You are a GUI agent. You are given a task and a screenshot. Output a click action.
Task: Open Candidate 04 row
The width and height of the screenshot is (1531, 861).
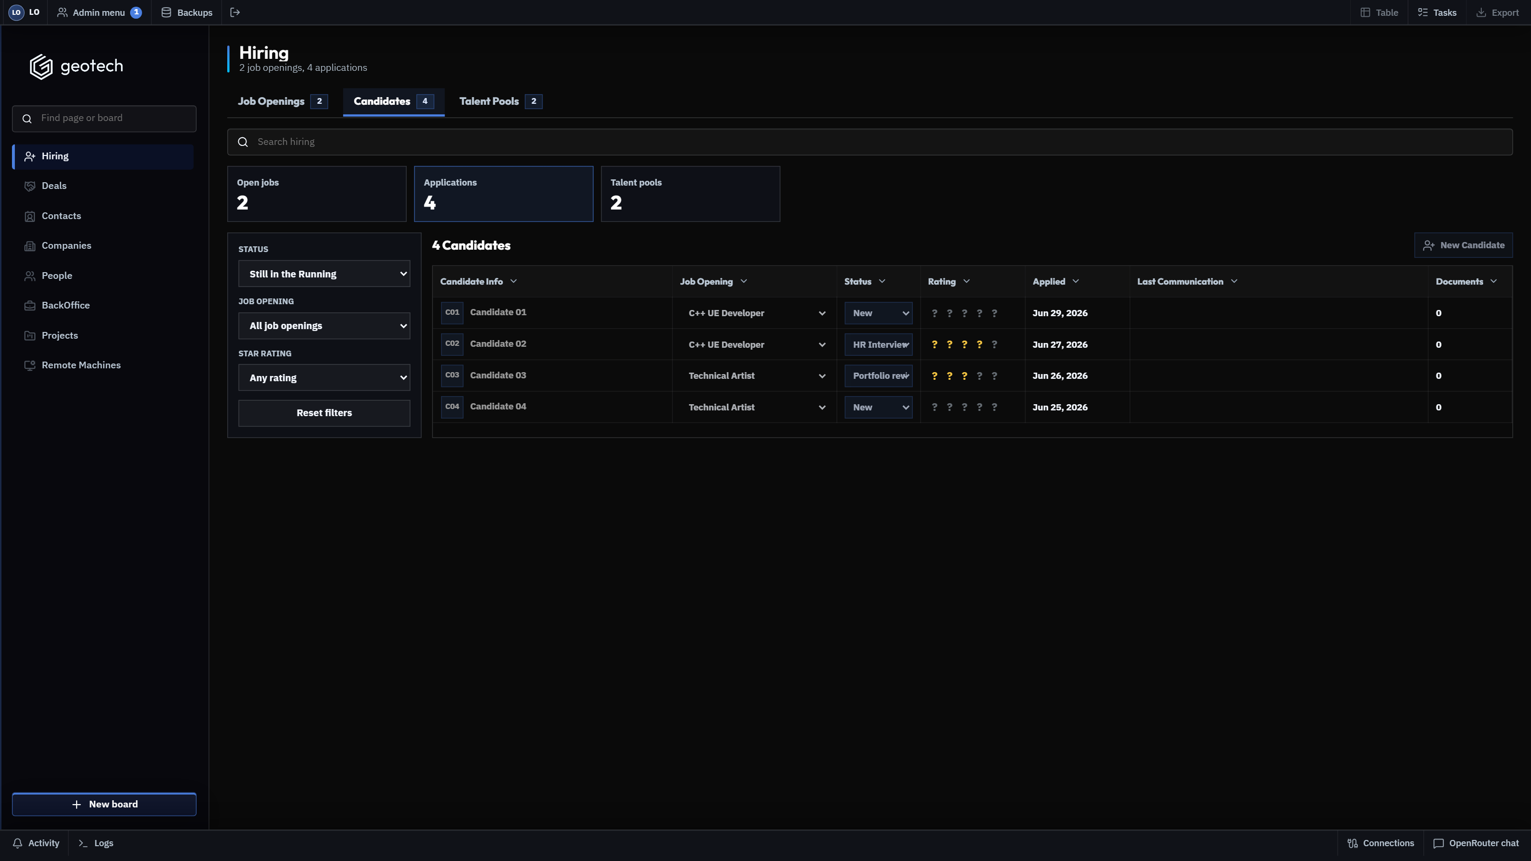point(972,407)
